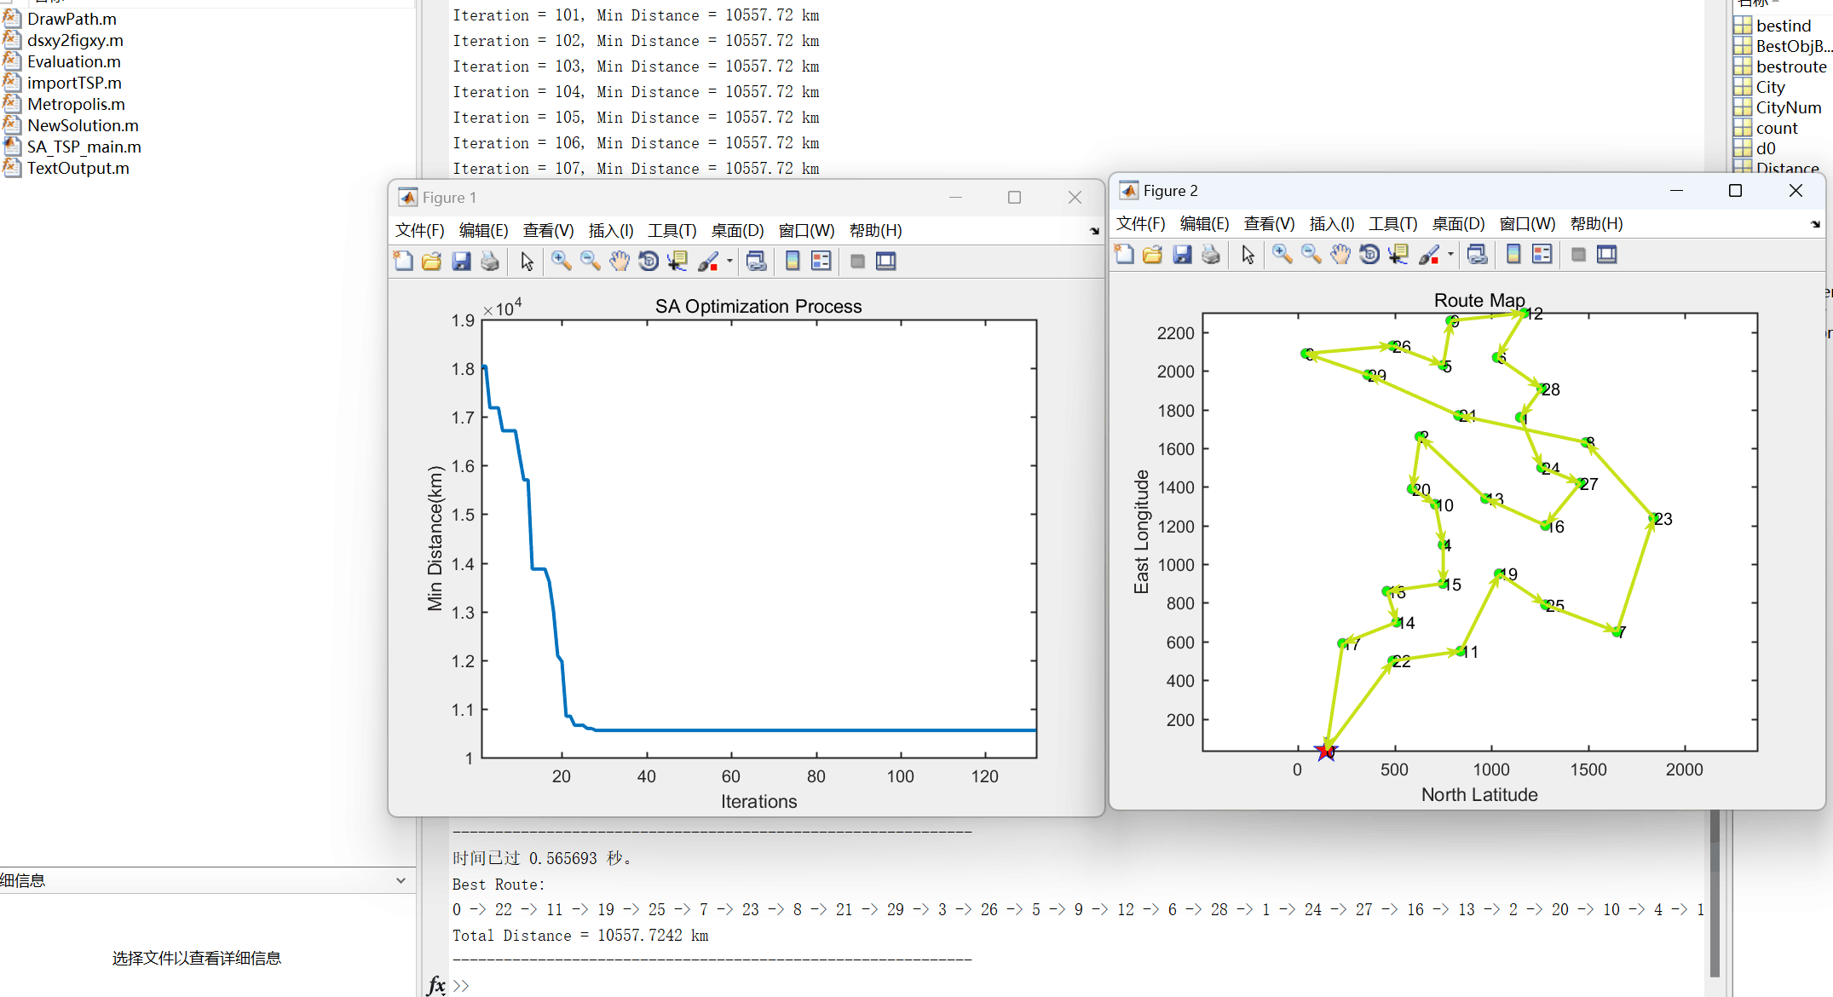
Task: Select bestroute variable in workspace
Action: [1790, 66]
